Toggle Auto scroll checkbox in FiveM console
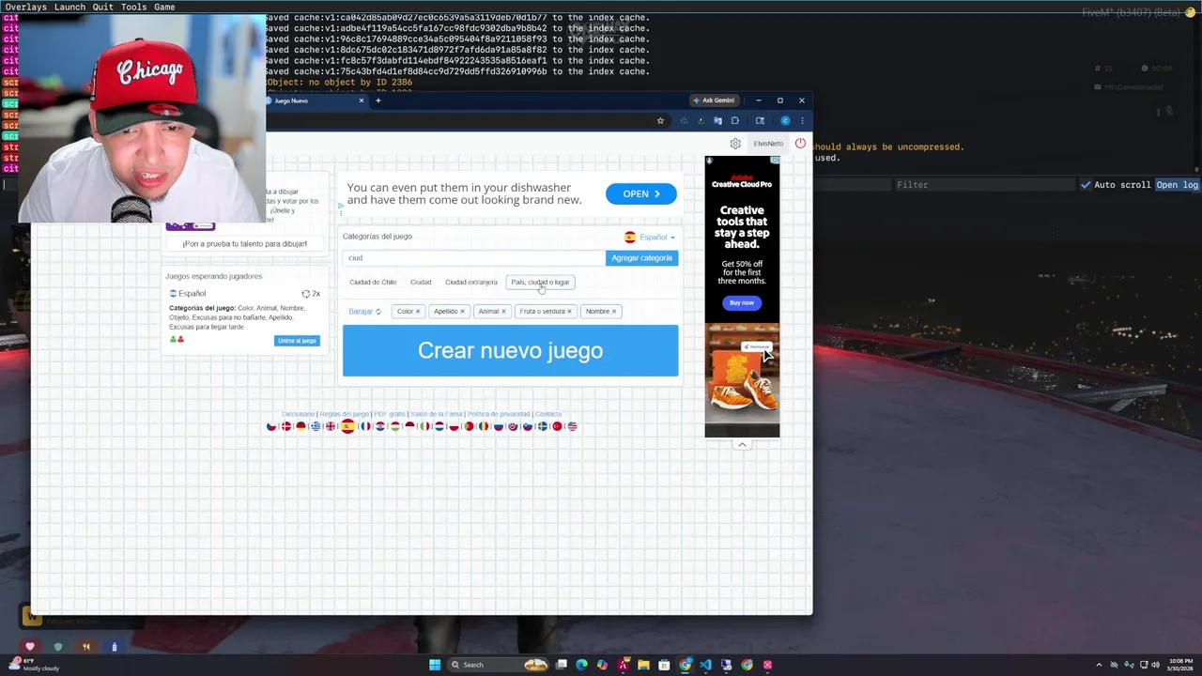 tap(1086, 185)
